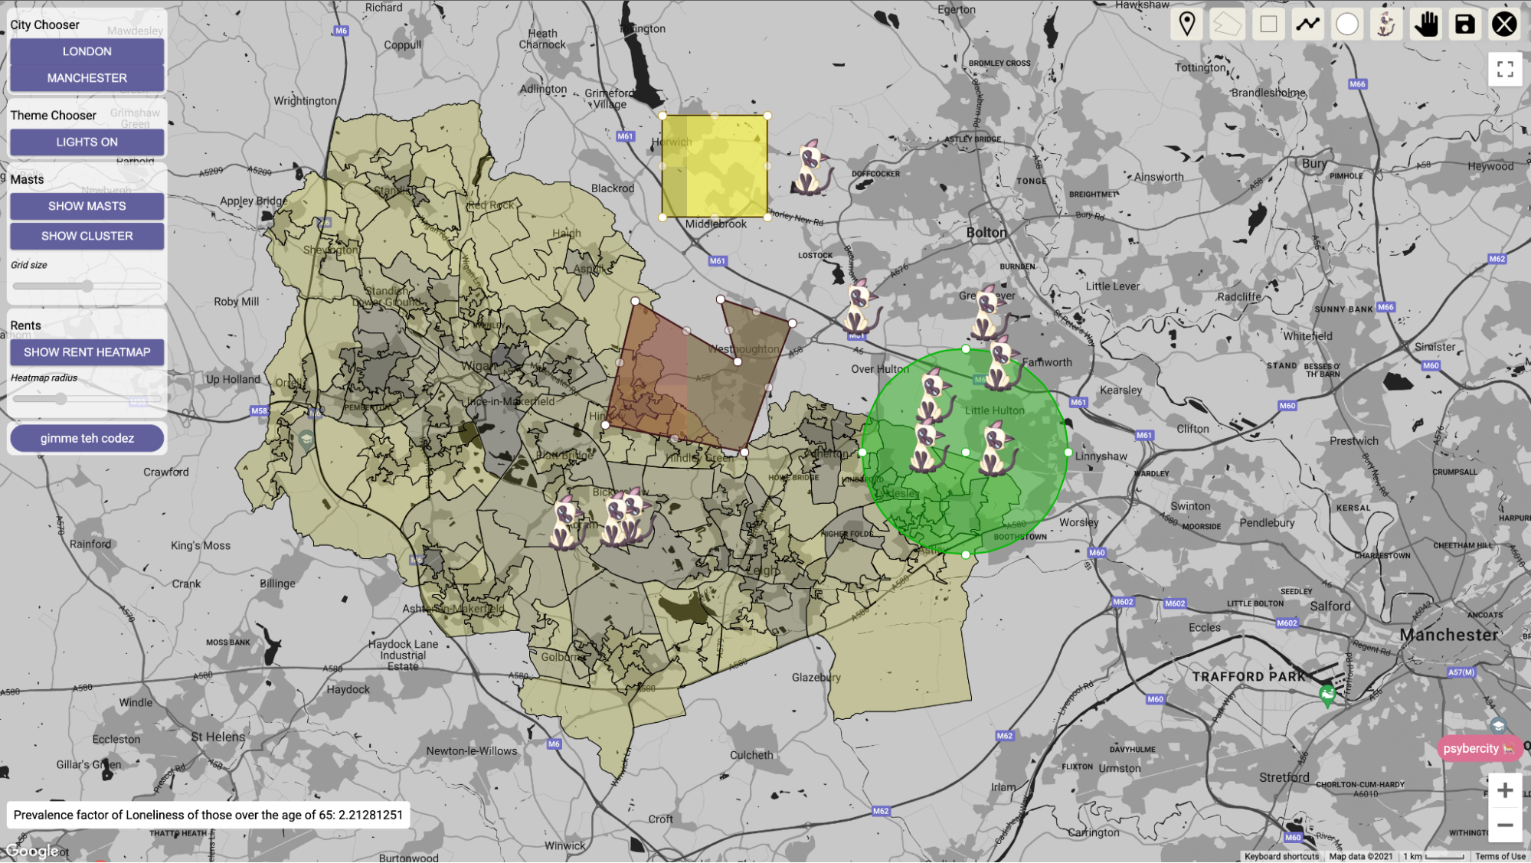This screenshot has height=863, width=1531.
Task: Toggle fullscreen map view
Action: 1504,70
